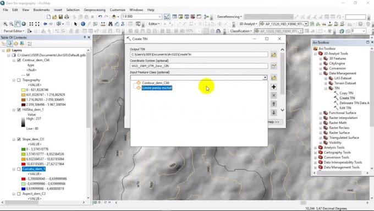Click blue swatch of Curvatu 0,639999986 class
The height and width of the screenshot is (211, 374).
(23, 189)
